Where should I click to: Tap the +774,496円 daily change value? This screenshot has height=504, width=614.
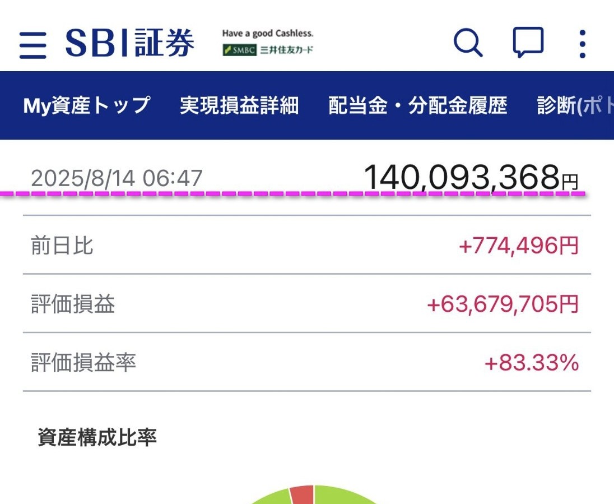tap(518, 246)
